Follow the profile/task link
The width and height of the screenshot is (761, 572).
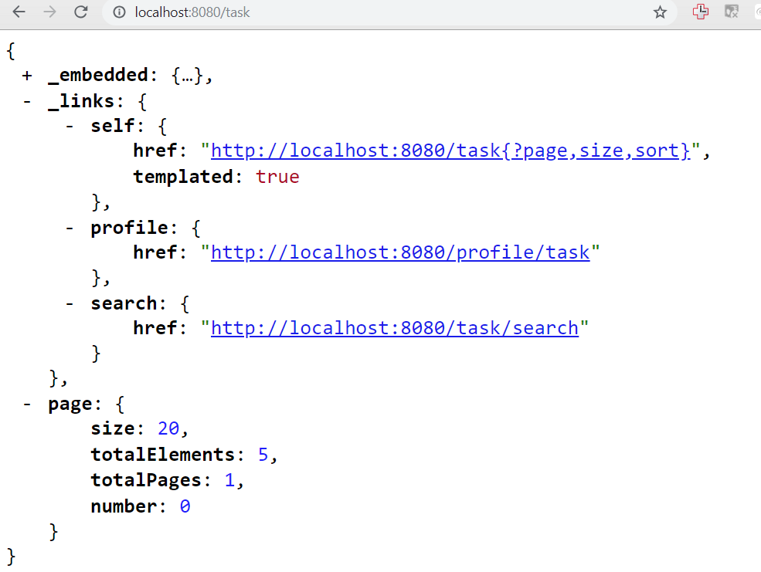[x=401, y=252]
